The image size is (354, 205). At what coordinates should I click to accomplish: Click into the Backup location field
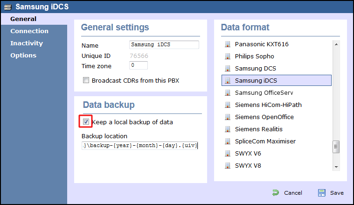pos(140,145)
